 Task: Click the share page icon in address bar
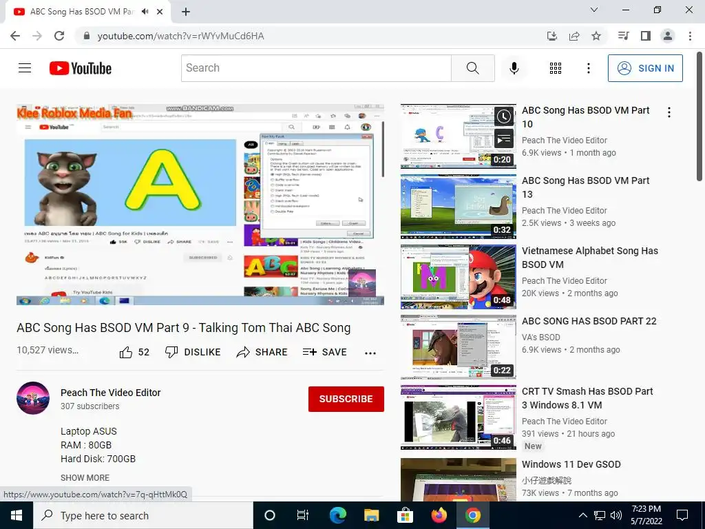(x=574, y=36)
